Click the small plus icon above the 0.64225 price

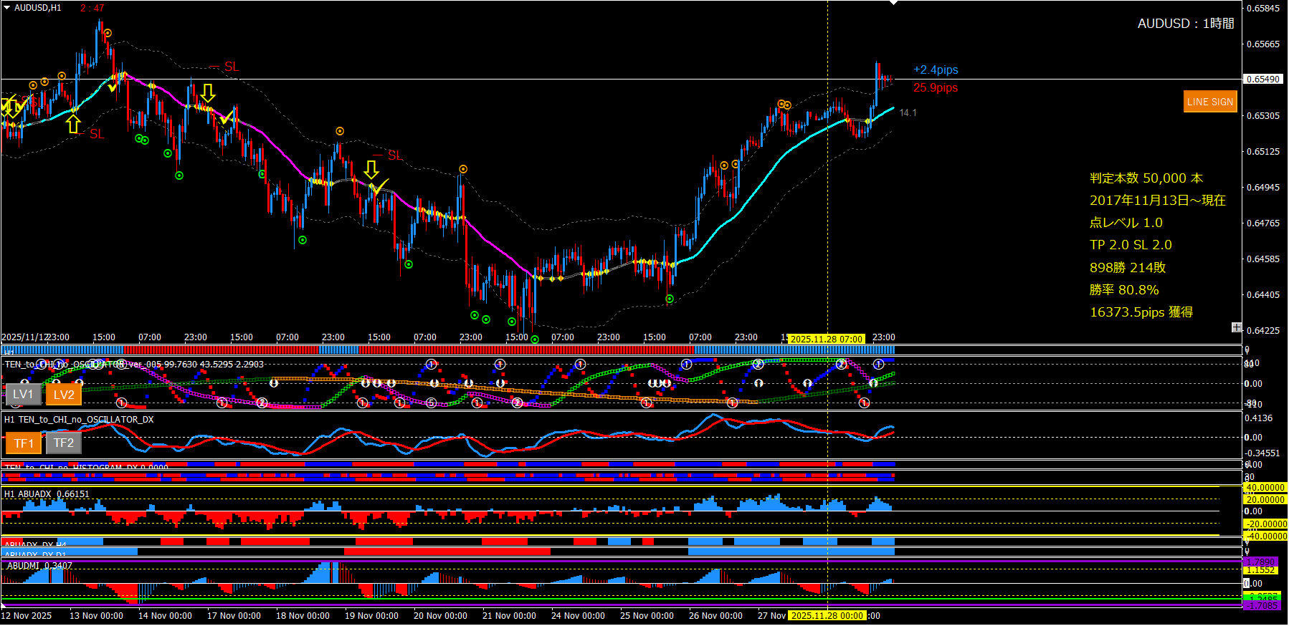[1237, 327]
